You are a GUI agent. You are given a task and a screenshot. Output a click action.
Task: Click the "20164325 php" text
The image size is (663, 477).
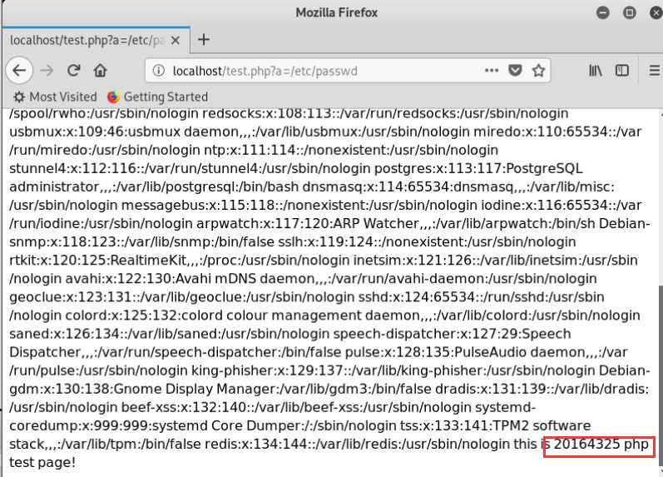tap(601, 444)
